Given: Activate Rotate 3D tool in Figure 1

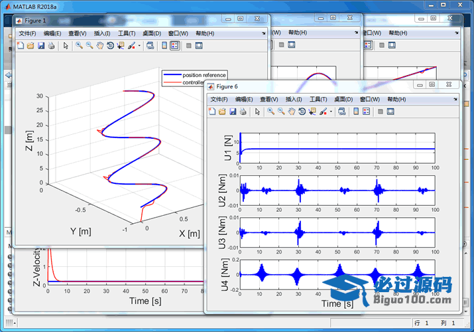Looking at the screenshot, I should [x=110, y=46].
